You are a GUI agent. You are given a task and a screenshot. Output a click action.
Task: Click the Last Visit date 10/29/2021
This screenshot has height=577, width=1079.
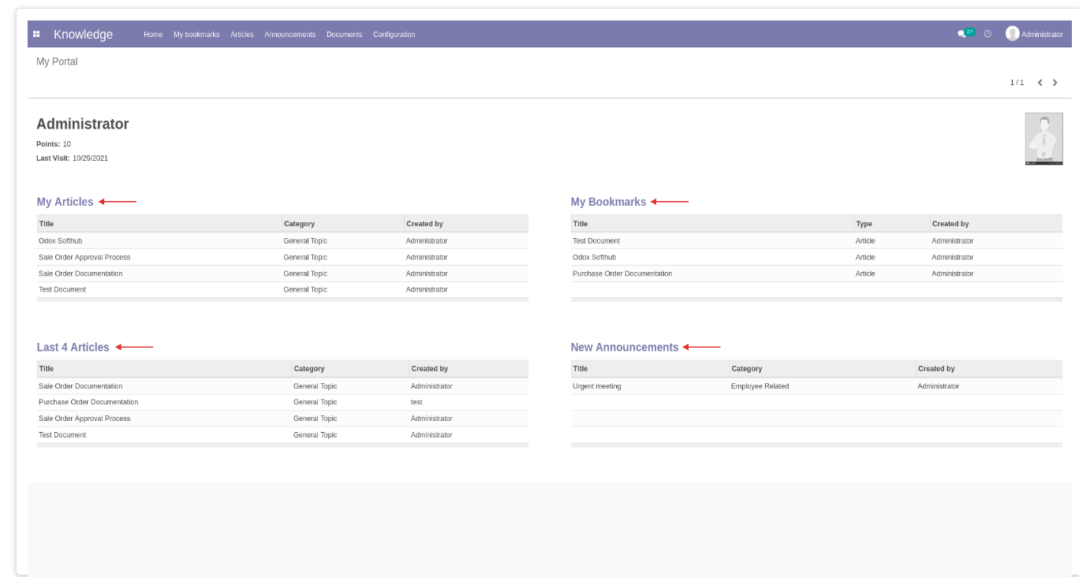(90, 158)
